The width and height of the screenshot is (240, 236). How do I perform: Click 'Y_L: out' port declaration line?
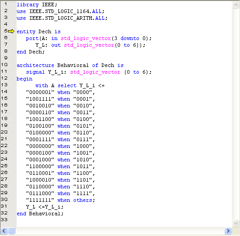pos(90,45)
